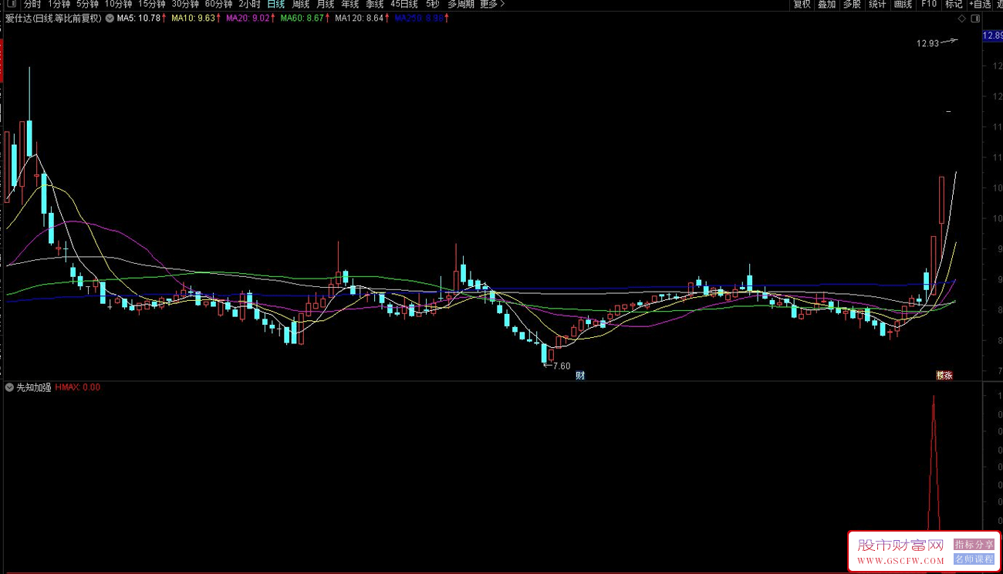The image size is (1003, 574).
Task: Click the 7.60 low price annotation
Action: (562, 366)
